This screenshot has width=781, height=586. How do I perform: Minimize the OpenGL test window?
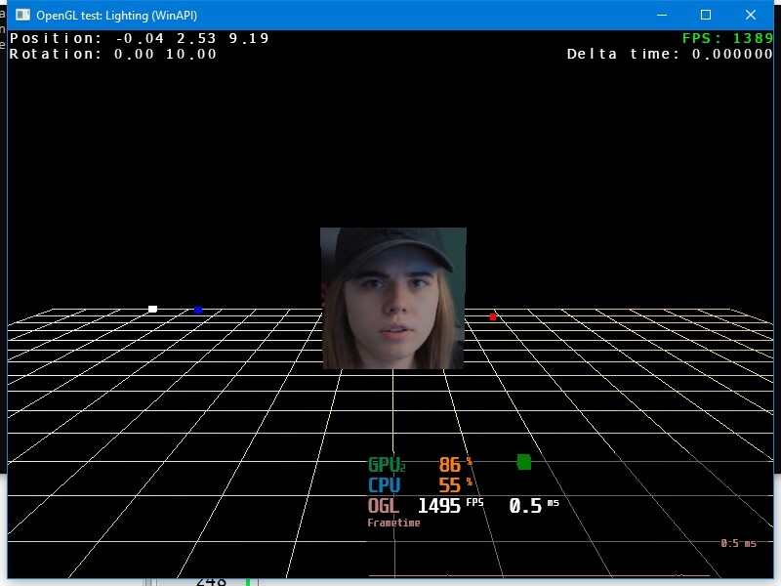[x=662, y=15]
